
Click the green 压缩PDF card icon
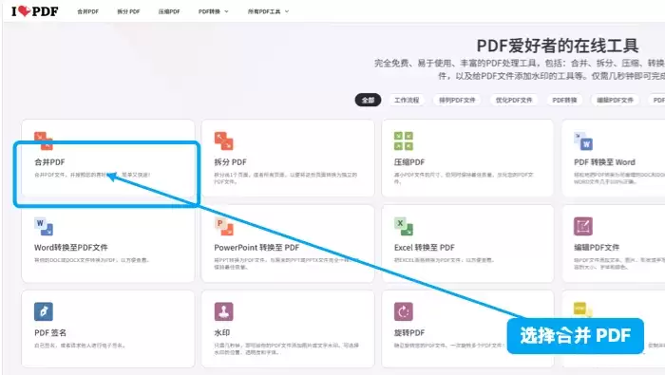404,141
